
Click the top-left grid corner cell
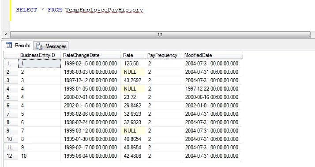tap(11, 55)
